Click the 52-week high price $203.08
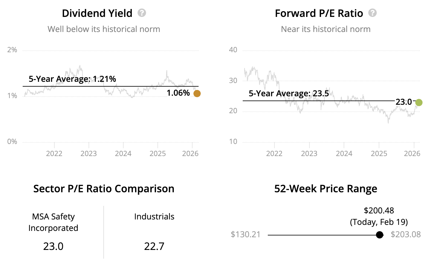 tap(406, 235)
